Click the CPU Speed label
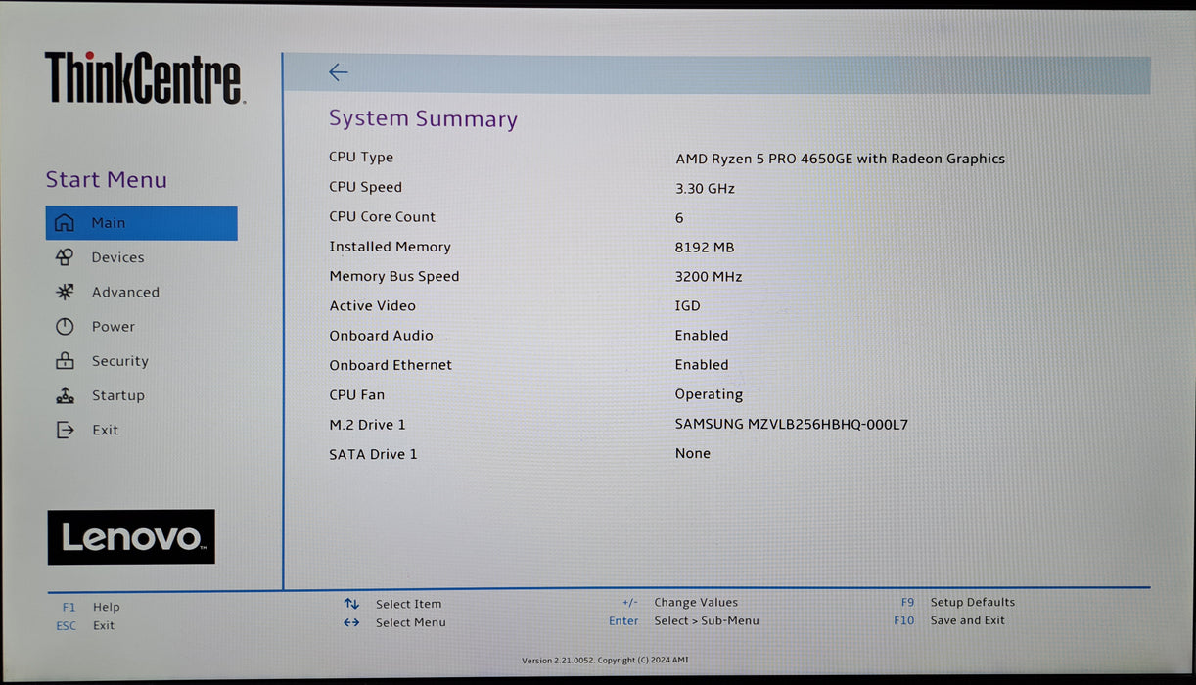Screen dimensions: 1196x685 coord(366,187)
